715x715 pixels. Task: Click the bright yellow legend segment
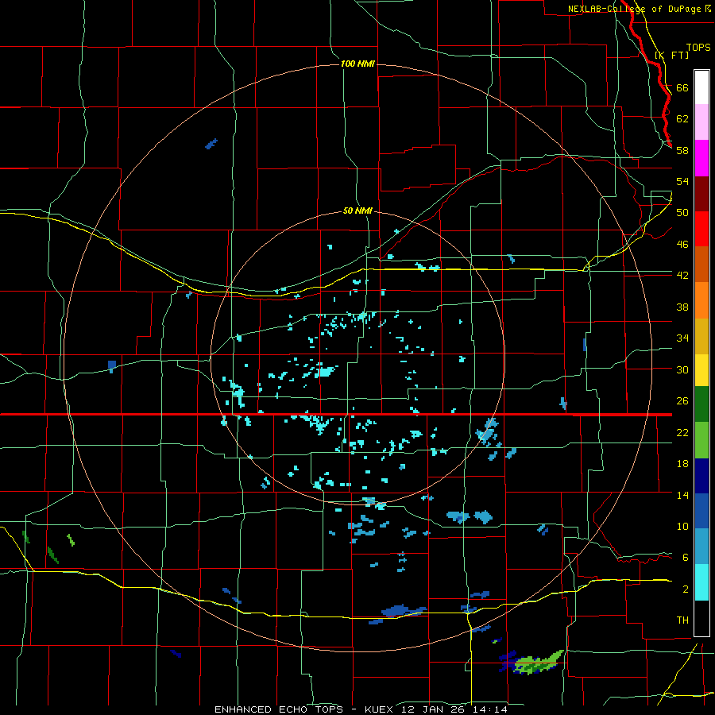(x=701, y=369)
